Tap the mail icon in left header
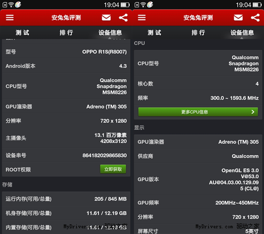This screenshot has height=234, width=264. [x=106, y=17]
